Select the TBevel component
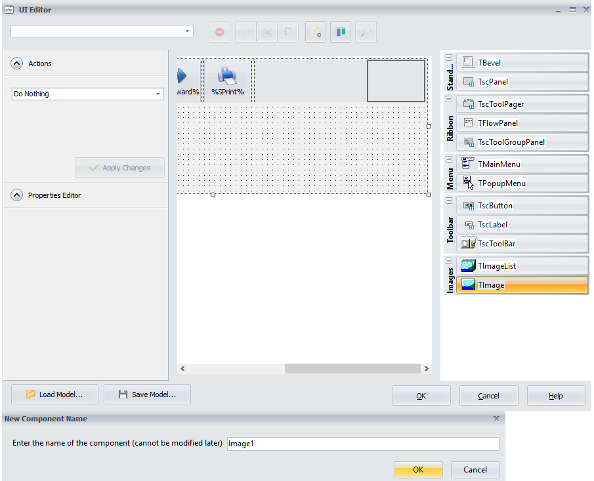This screenshot has width=594, height=481. [x=522, y=63]
